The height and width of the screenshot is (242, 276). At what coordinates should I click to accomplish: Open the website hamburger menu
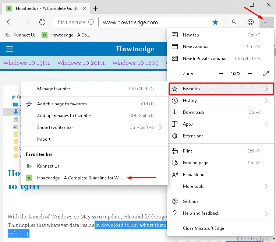10,49
